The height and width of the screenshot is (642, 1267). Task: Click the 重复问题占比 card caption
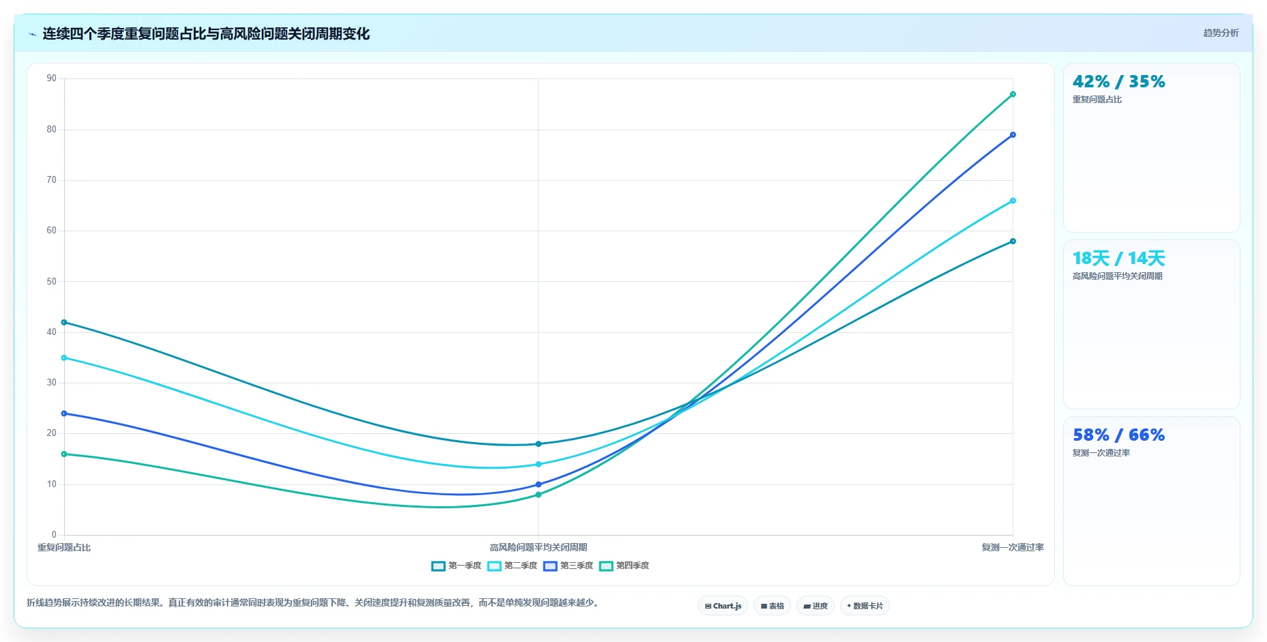[1097, 100]
